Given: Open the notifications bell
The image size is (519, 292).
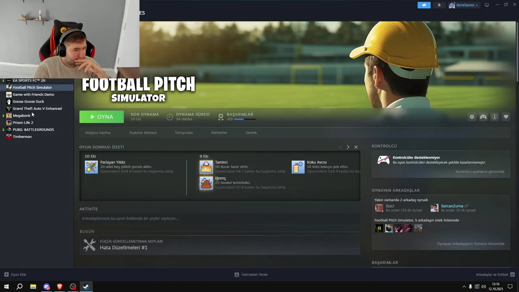Looking at the screenshot, I should pos(439,5).
